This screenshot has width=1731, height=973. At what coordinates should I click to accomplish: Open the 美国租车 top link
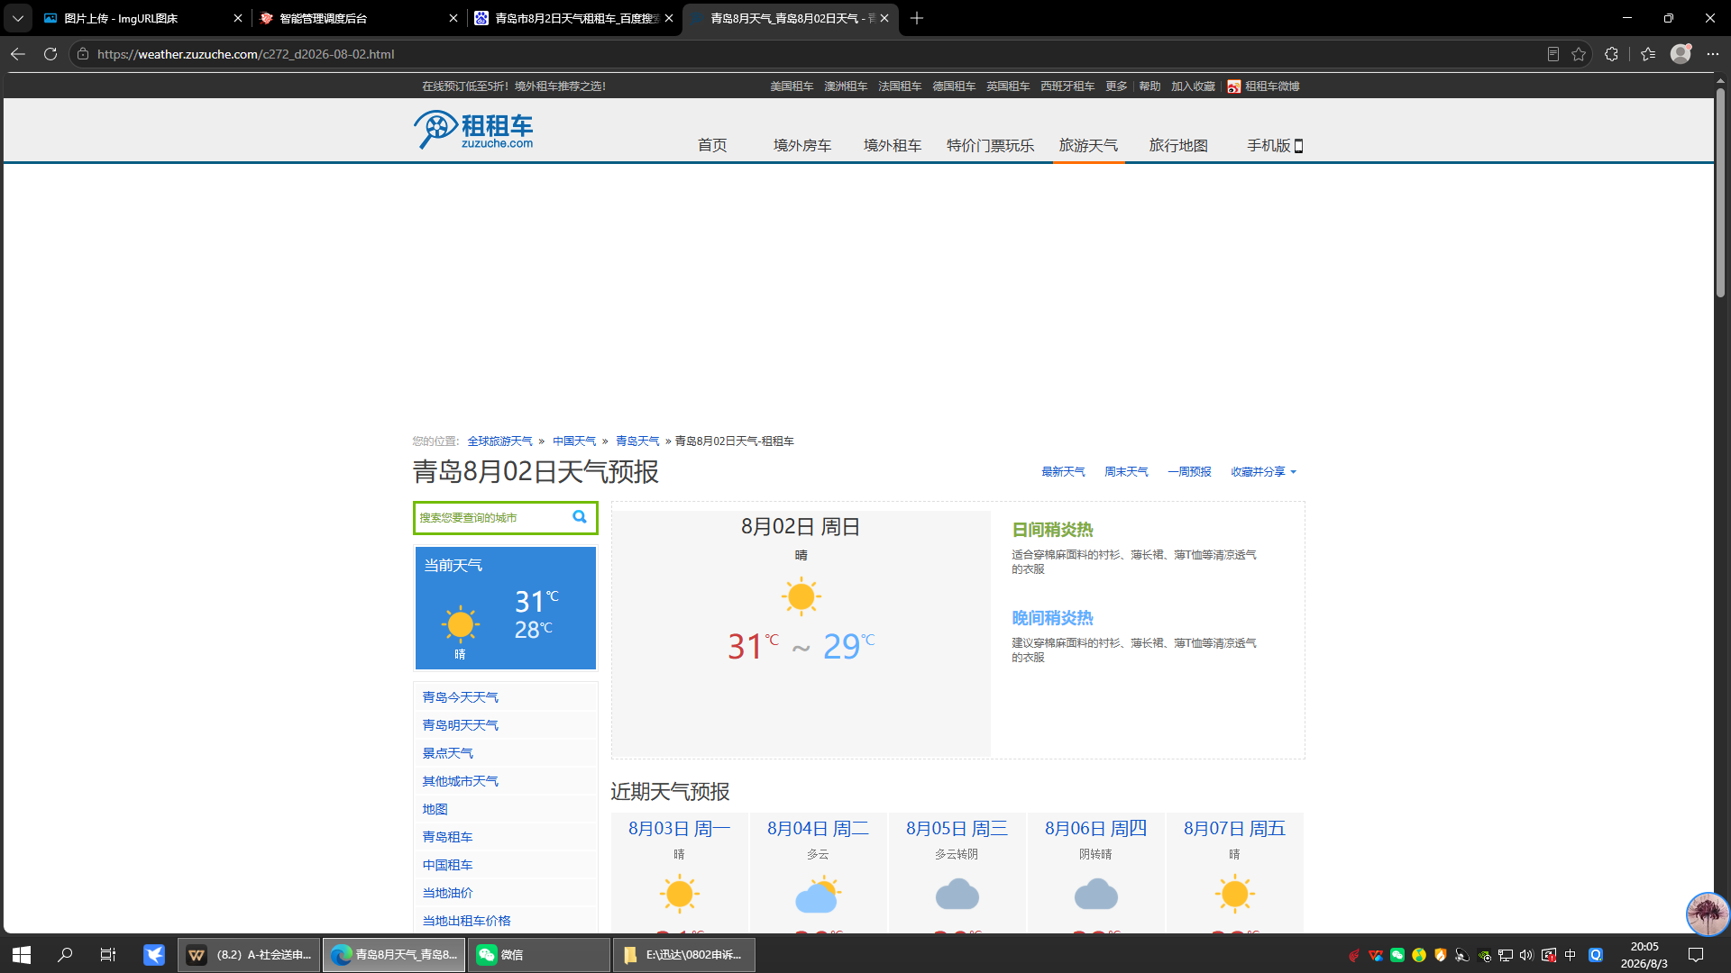[792, 86]
